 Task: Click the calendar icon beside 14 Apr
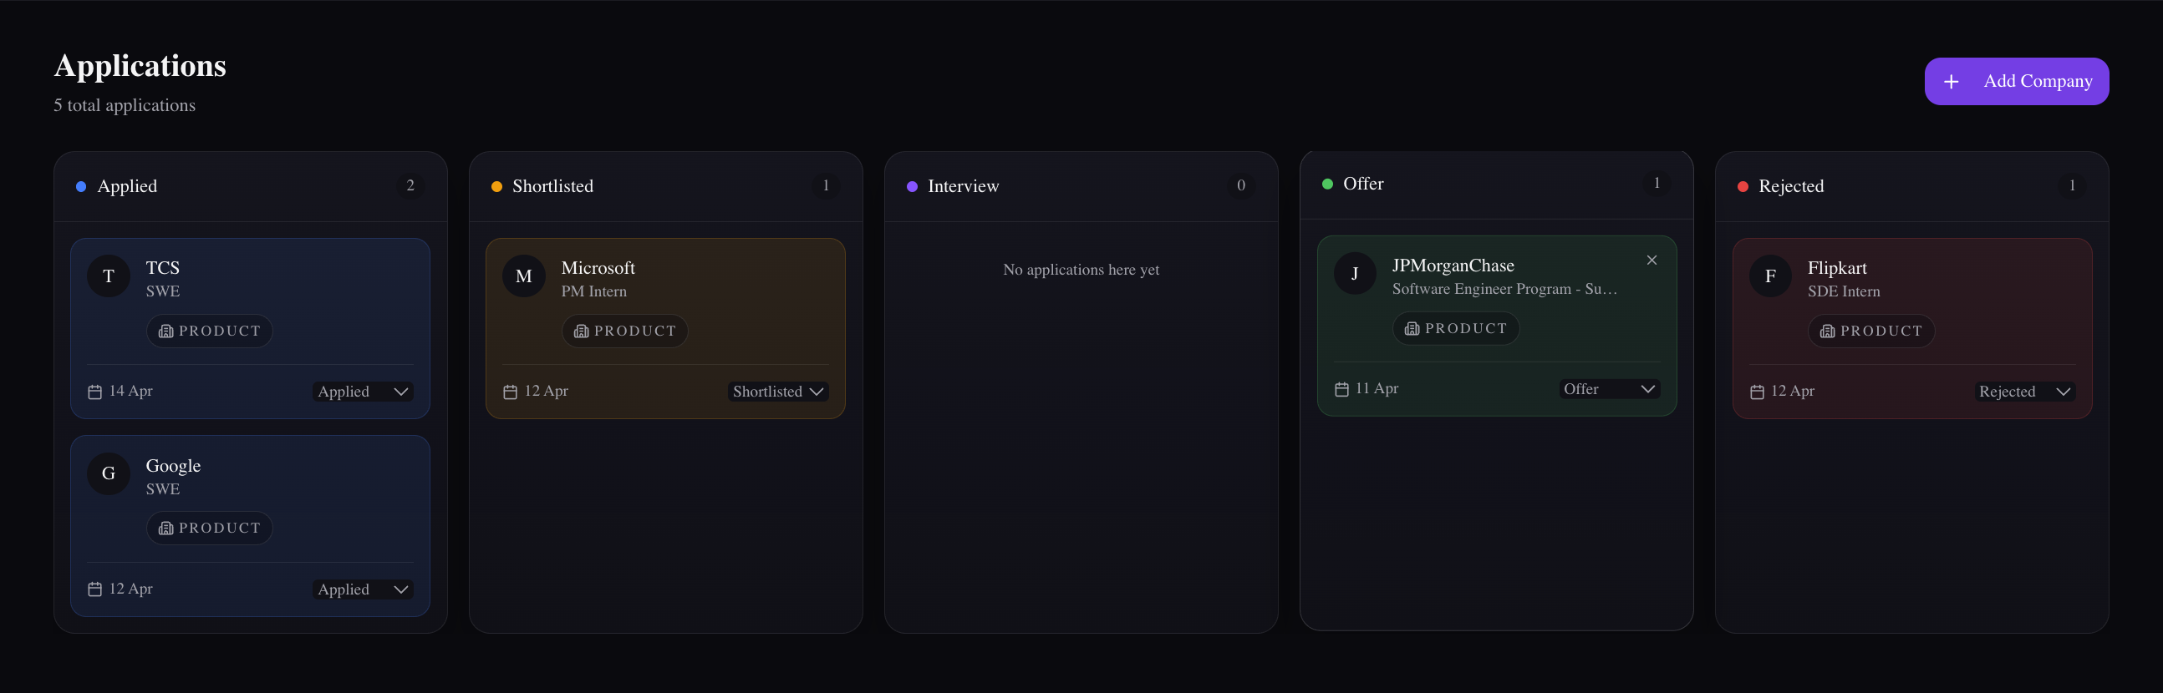tap(95, 392)
